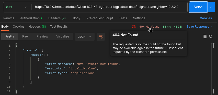Click line number 1 in gutter
This screenshot has width=218, height=95.
9,46
